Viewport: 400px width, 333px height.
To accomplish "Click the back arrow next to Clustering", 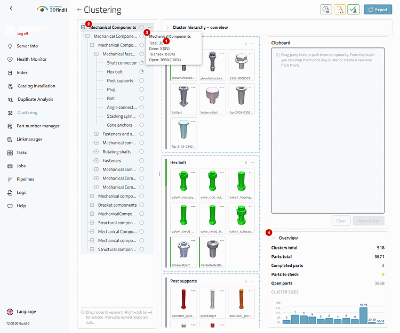I will point(79,10).
